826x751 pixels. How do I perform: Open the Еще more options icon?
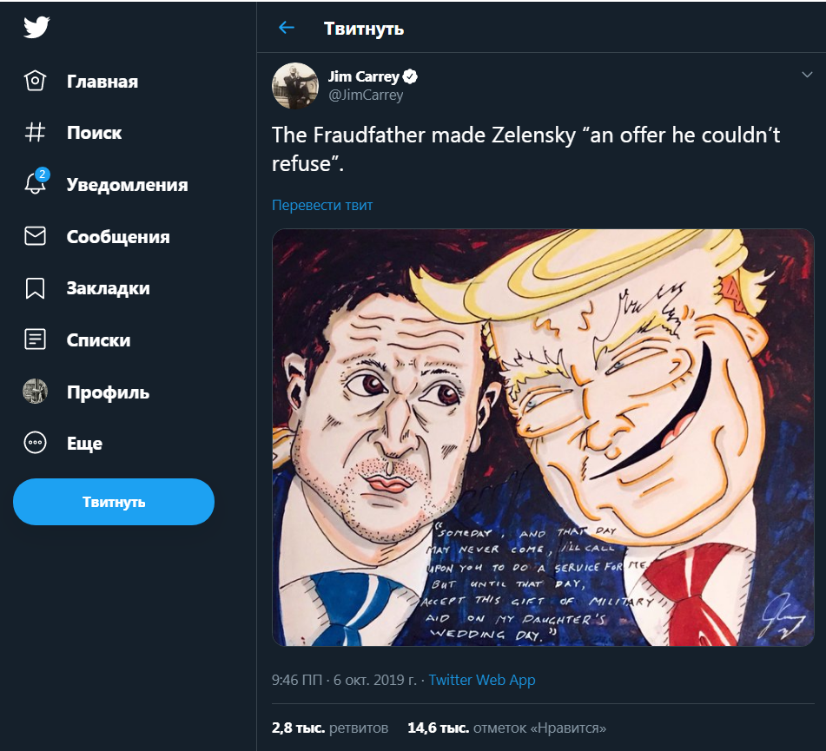(35, 443)
